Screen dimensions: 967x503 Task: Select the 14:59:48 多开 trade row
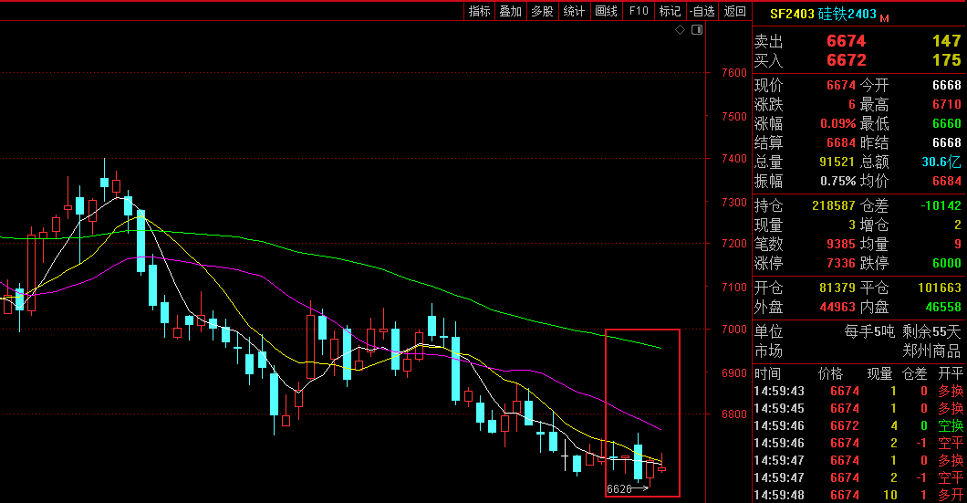click(x=858, y=494)
